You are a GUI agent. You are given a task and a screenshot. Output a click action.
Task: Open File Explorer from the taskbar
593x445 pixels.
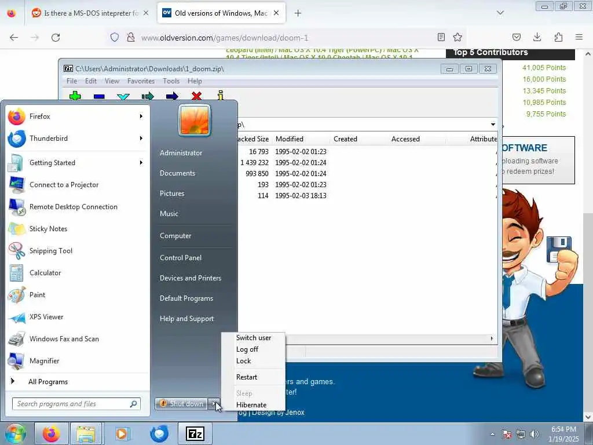pos(86,433)
